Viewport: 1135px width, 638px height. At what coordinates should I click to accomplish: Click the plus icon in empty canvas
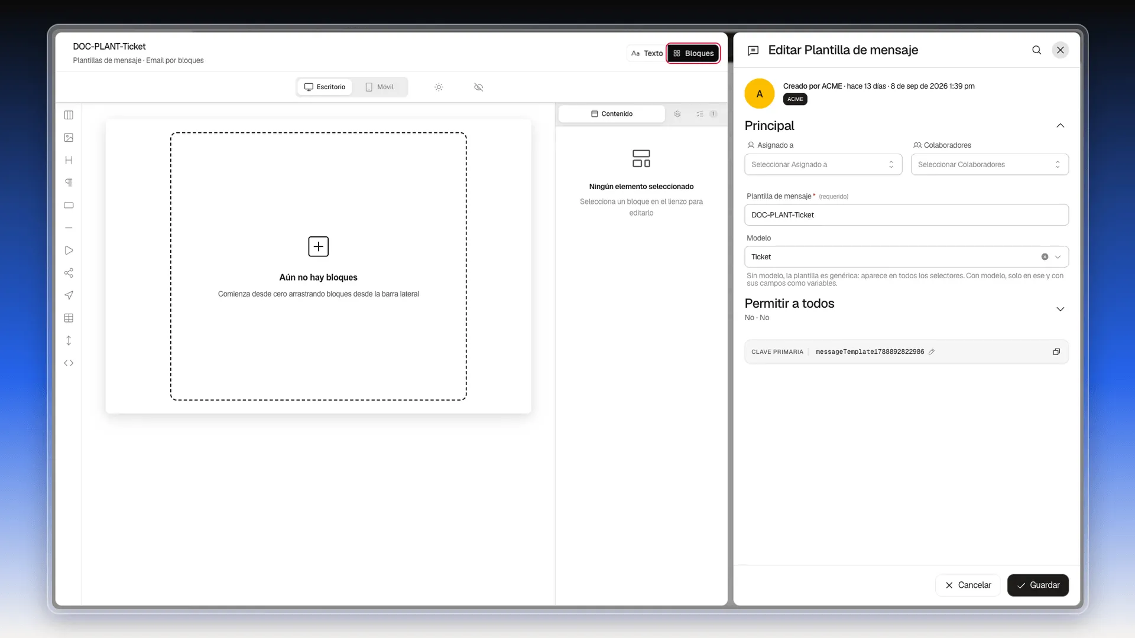coord(319,246)
